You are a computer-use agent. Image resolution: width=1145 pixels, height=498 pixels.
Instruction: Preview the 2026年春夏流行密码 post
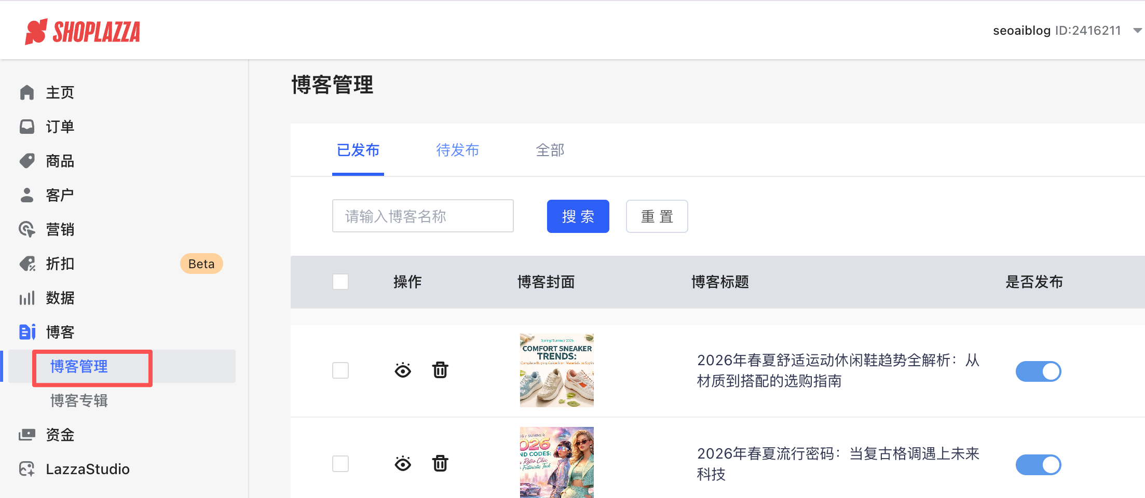(x=403, y=464)
